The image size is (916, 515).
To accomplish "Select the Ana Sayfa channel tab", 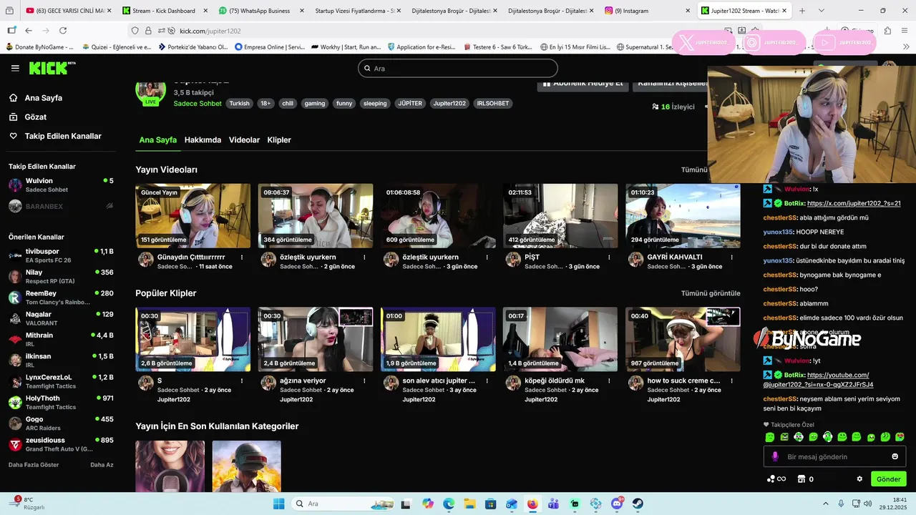I will coord(157,140).
